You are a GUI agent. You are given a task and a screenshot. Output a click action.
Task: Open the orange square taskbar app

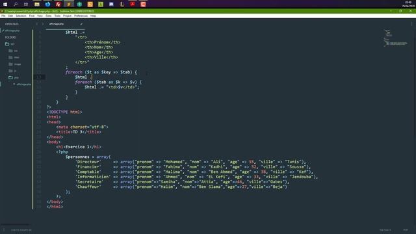pyautogui.click(x=90, y=5)
